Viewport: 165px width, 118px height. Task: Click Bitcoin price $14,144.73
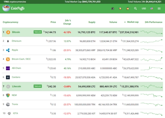pos(50,32)
